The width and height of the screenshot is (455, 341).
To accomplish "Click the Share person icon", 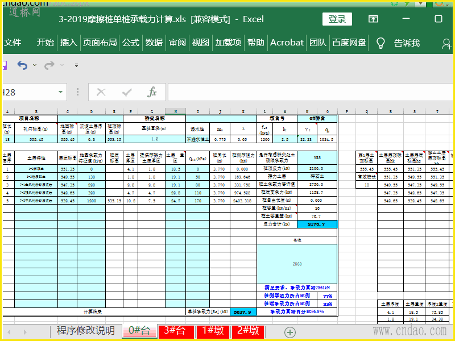I will point(446,44).
